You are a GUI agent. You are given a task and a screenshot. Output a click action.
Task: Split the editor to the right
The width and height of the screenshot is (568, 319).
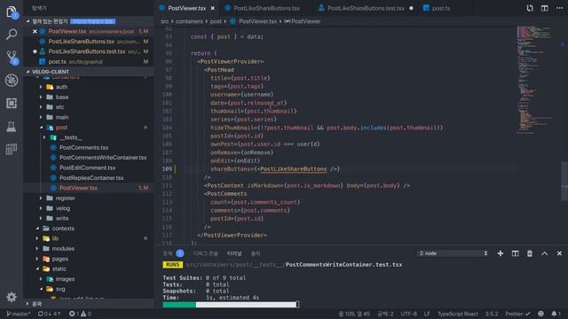[544, 8]
